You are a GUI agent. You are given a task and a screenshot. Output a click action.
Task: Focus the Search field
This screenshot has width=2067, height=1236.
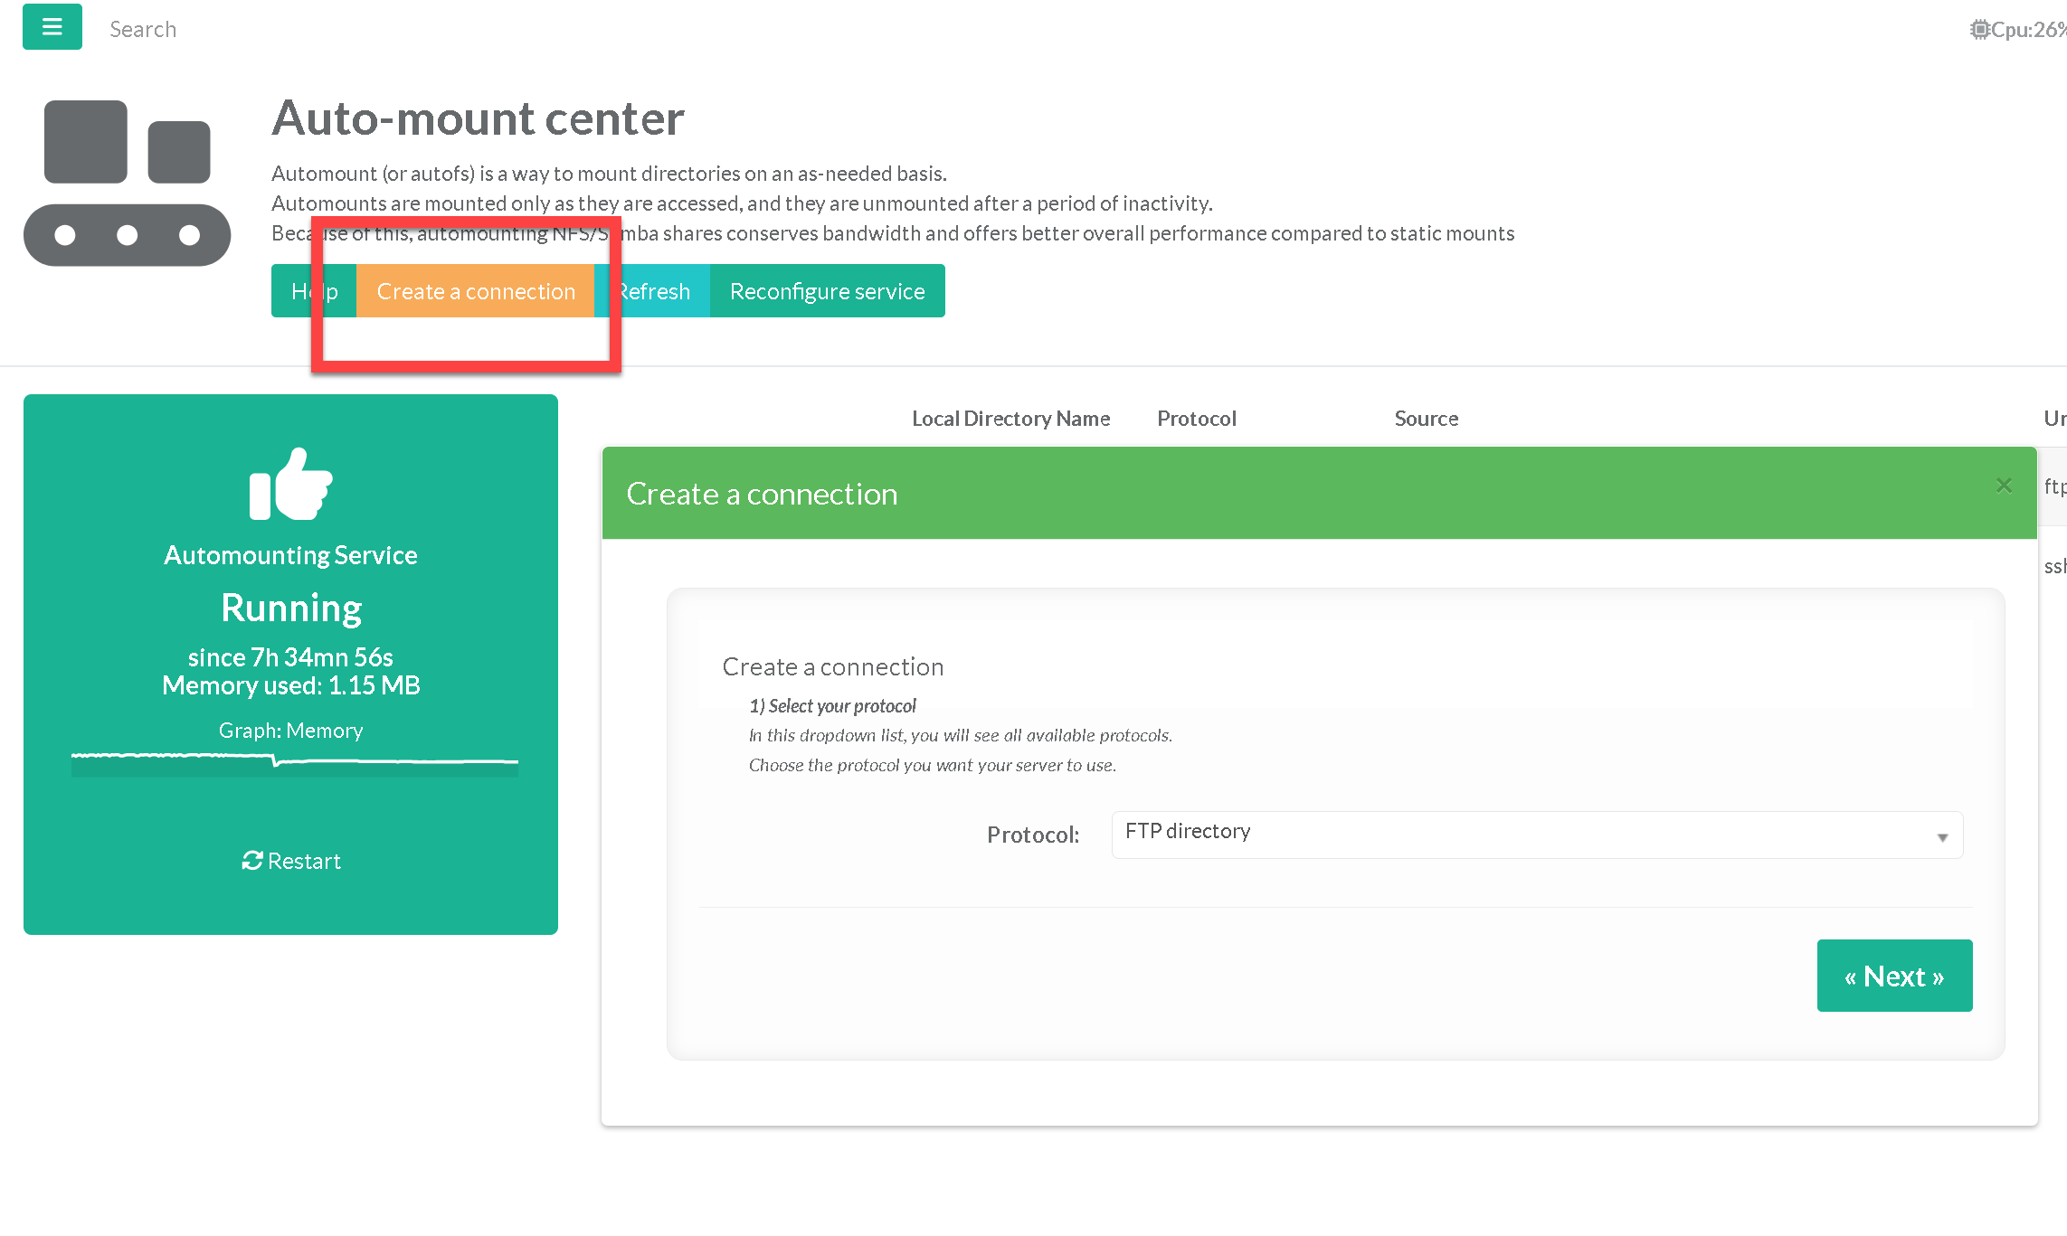pos(143,30)
